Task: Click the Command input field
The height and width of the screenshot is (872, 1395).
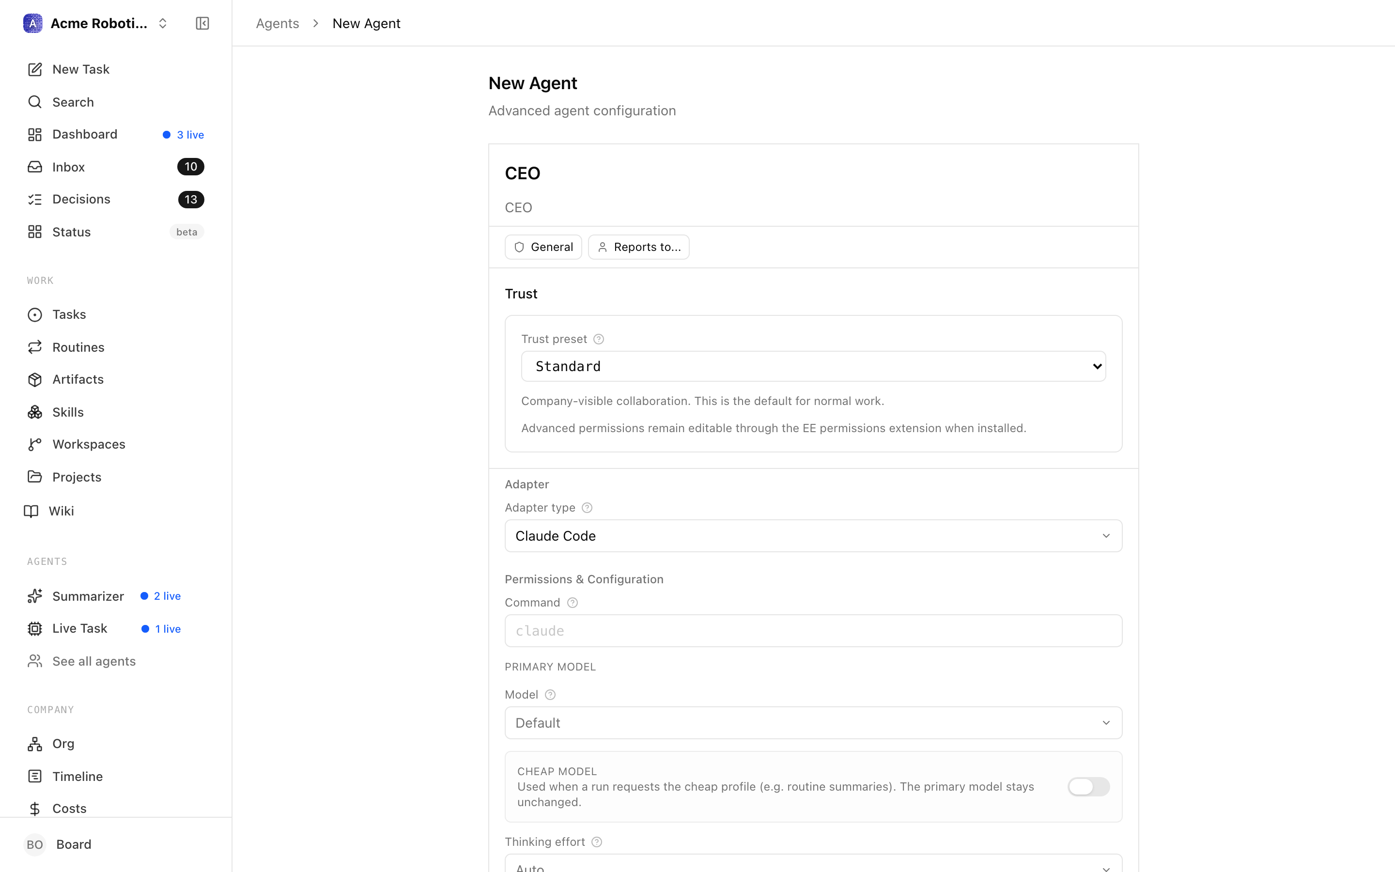Action: [x=813, y=630]
